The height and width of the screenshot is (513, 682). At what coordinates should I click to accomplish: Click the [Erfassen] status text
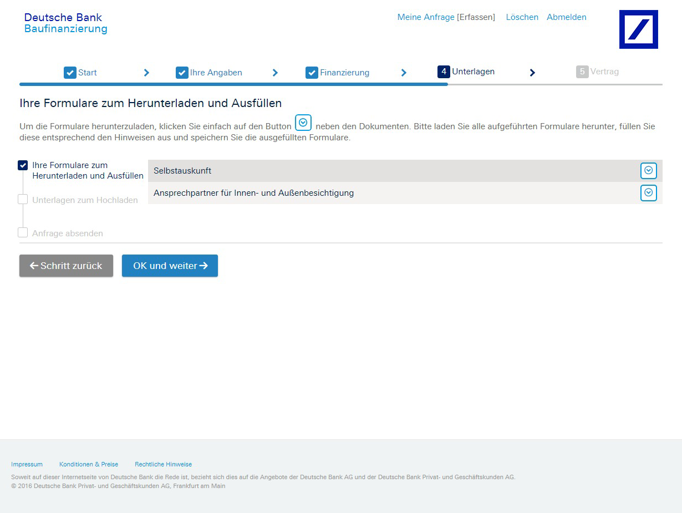[x=476, y=17]
